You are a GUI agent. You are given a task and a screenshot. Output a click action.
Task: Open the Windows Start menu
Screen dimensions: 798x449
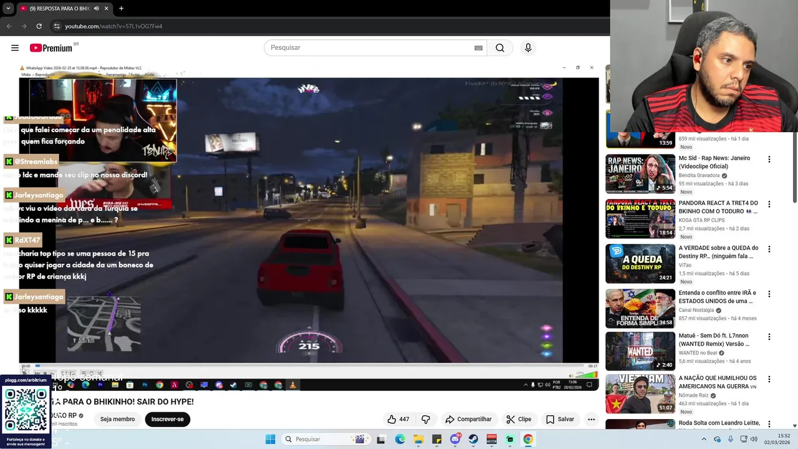(270, 439)
